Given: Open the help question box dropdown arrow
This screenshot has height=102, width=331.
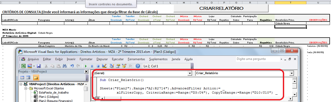Looking at the screenshot, I should click(281, 59).
